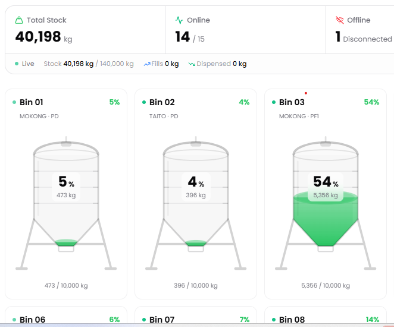This screenshot has width=394, height=328.
Task: Click MOKONG · PD label under Bin 01
Action: click(x=39, y=116)
